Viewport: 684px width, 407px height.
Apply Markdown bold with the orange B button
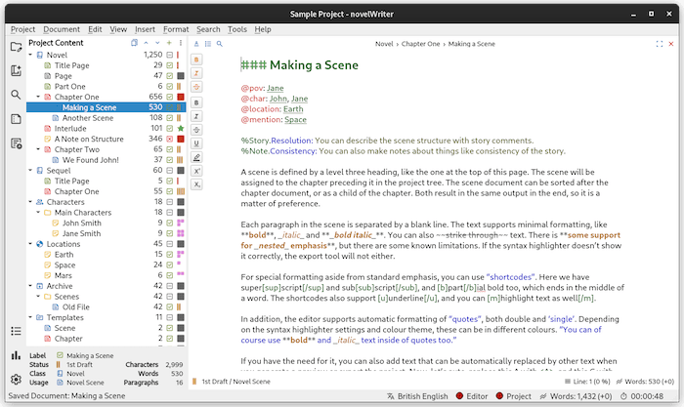click(196, 60)
